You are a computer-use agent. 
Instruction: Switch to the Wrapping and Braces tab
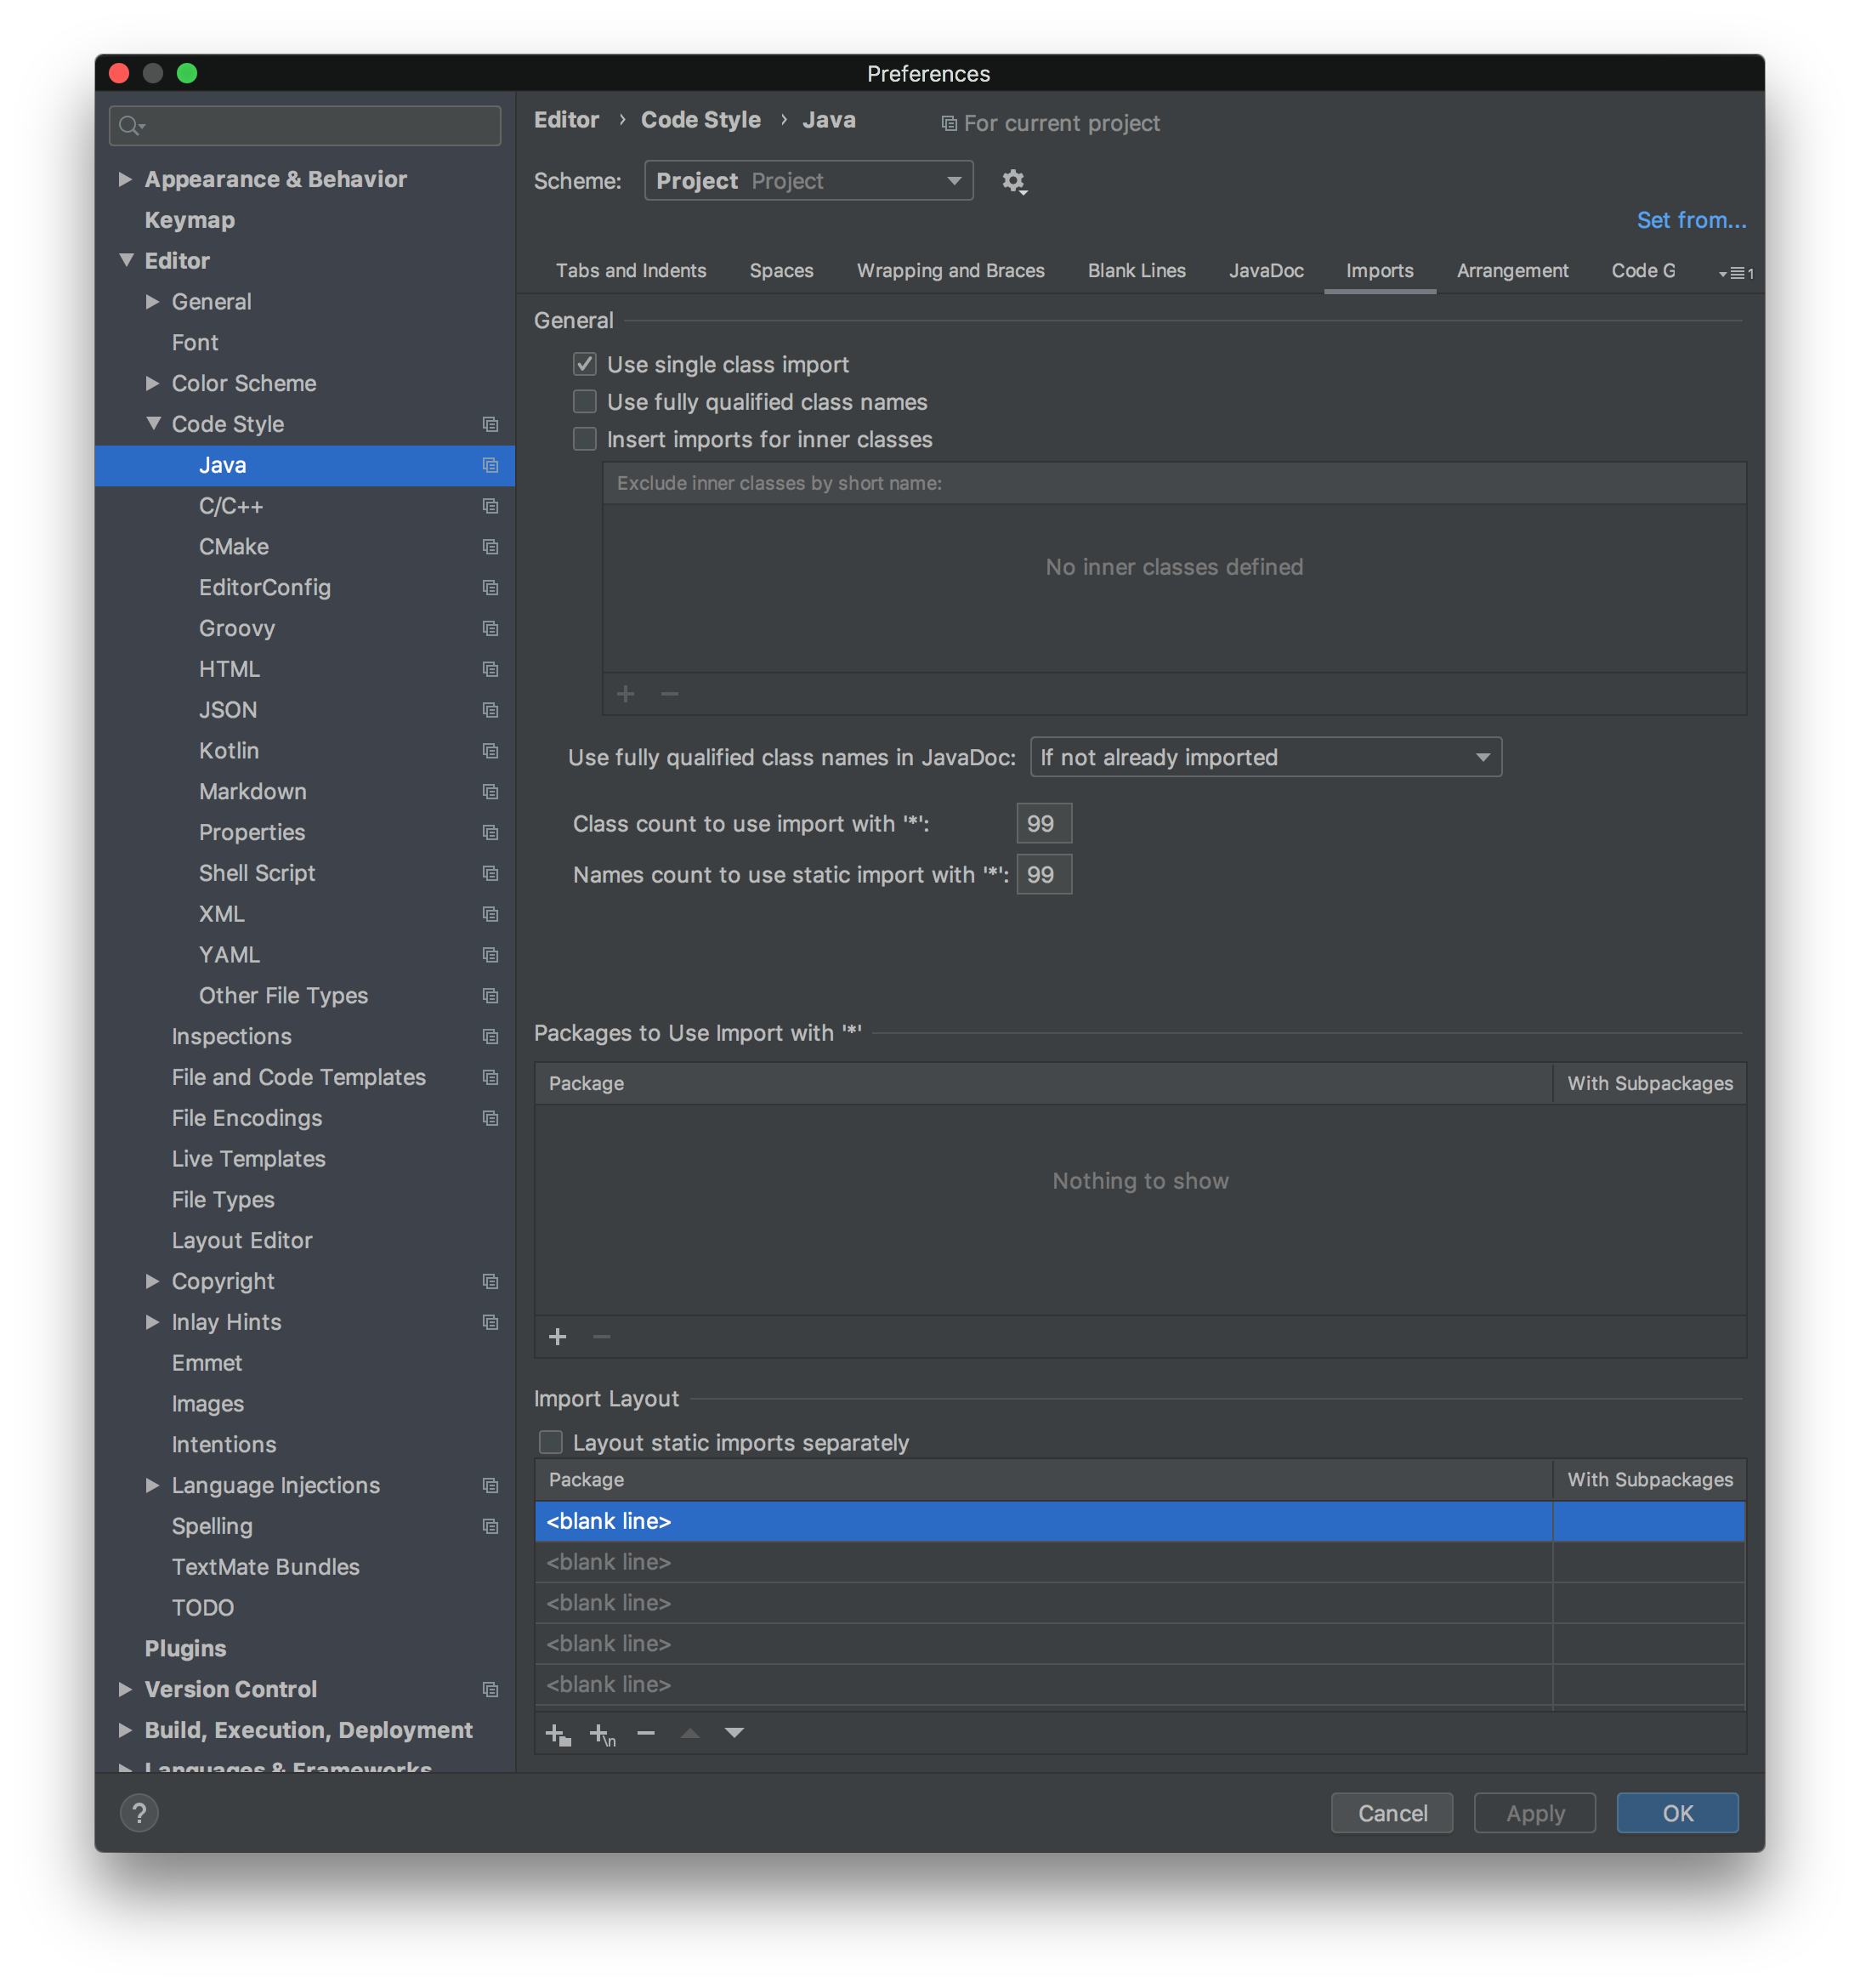point(949,270)
